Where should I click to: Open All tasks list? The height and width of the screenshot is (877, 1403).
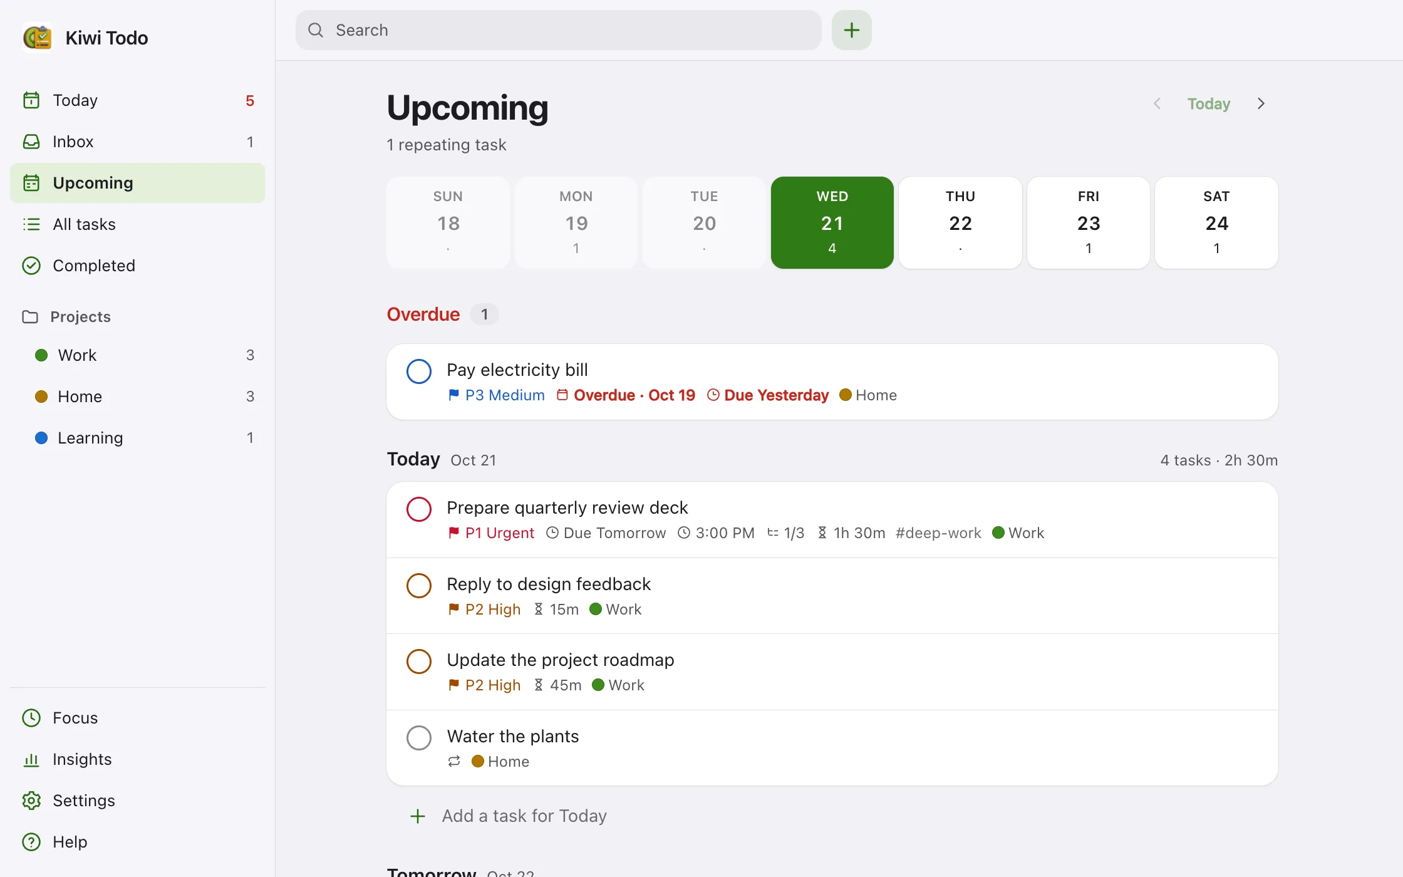tap(137, 224)
